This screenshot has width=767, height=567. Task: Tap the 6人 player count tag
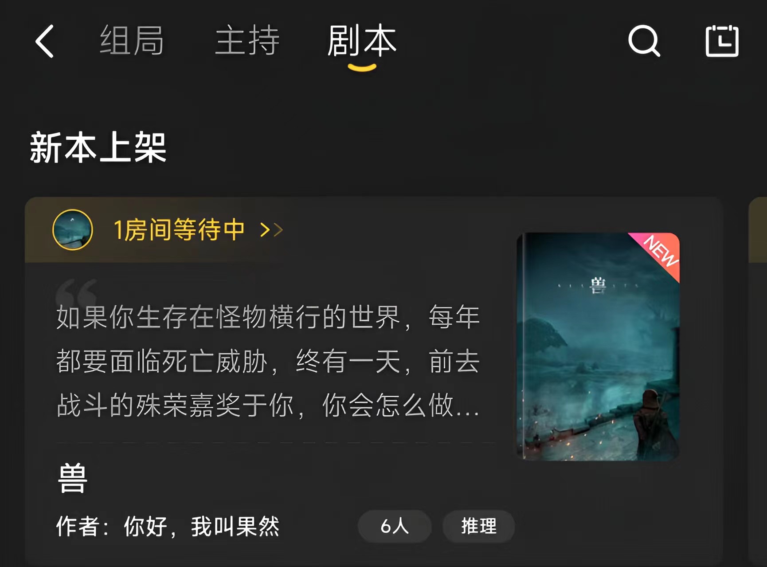(x=395, y=526)
